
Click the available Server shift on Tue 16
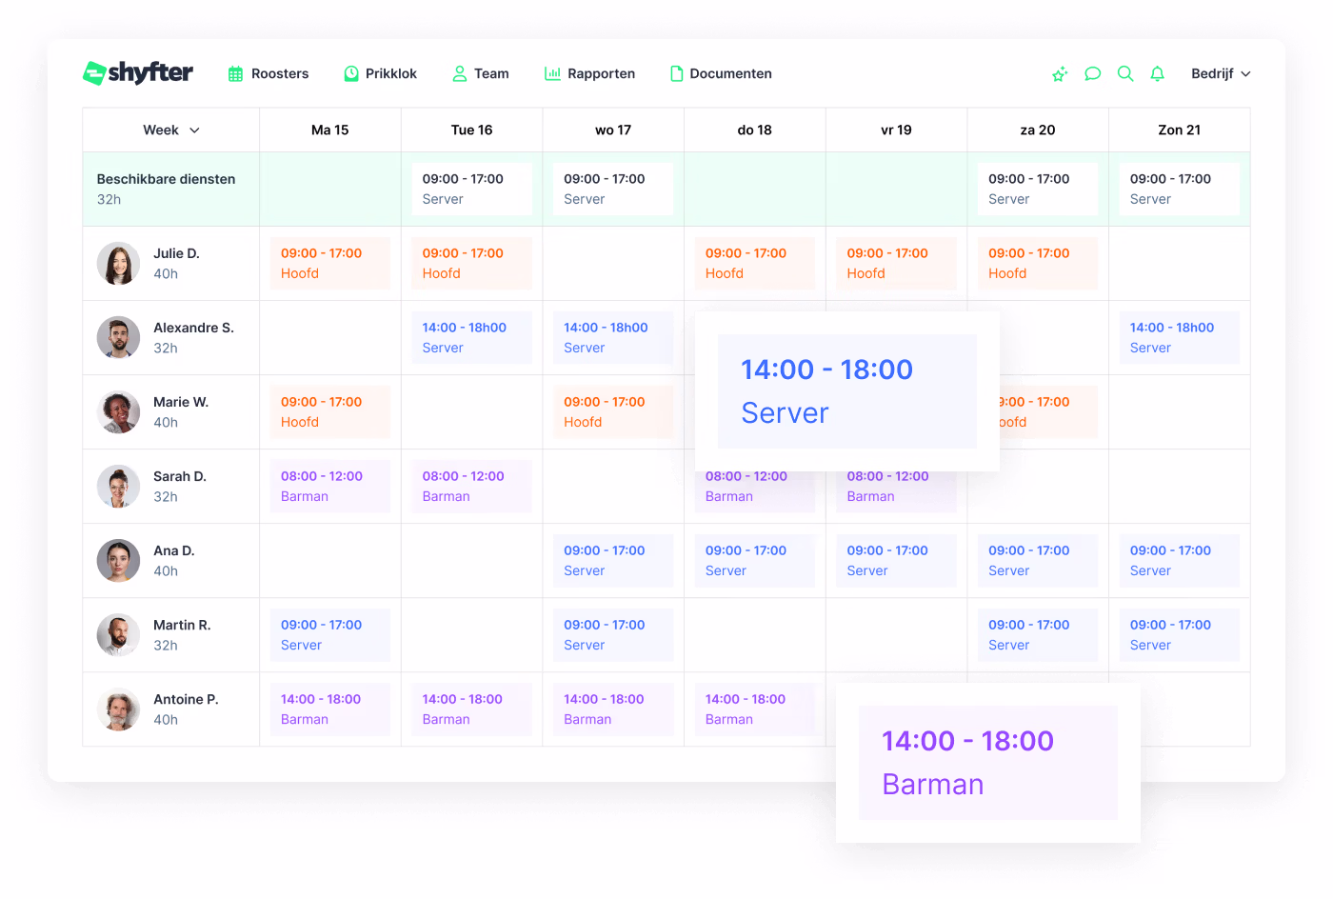pos(471,188)
